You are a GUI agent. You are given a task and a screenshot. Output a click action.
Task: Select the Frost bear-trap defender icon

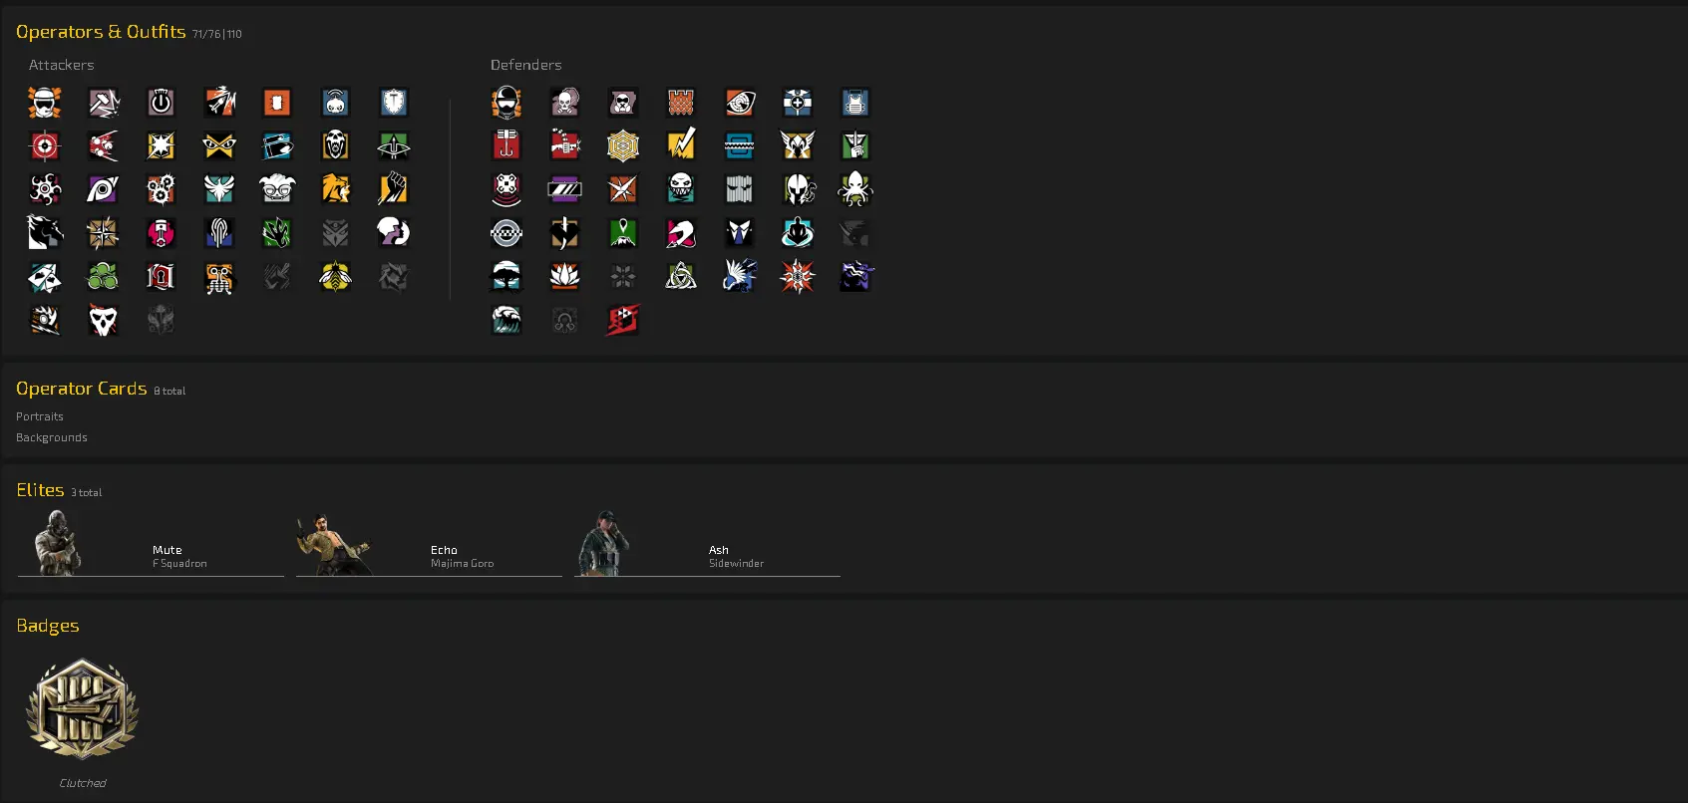pos(739,145)
